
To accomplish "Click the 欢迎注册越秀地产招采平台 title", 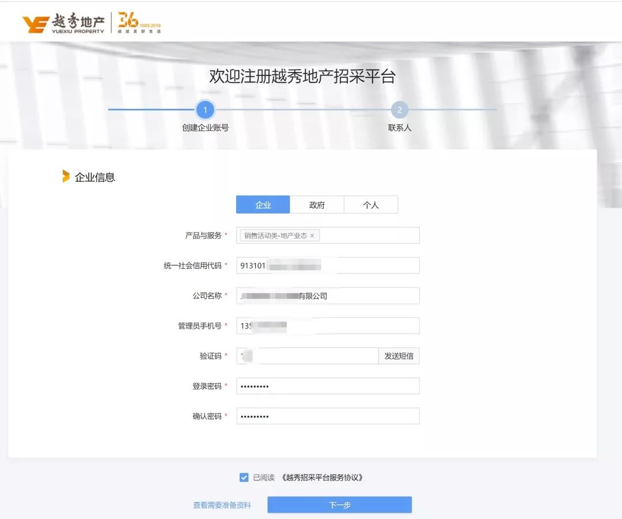I will pyautogui.click(x=302, y=77).
